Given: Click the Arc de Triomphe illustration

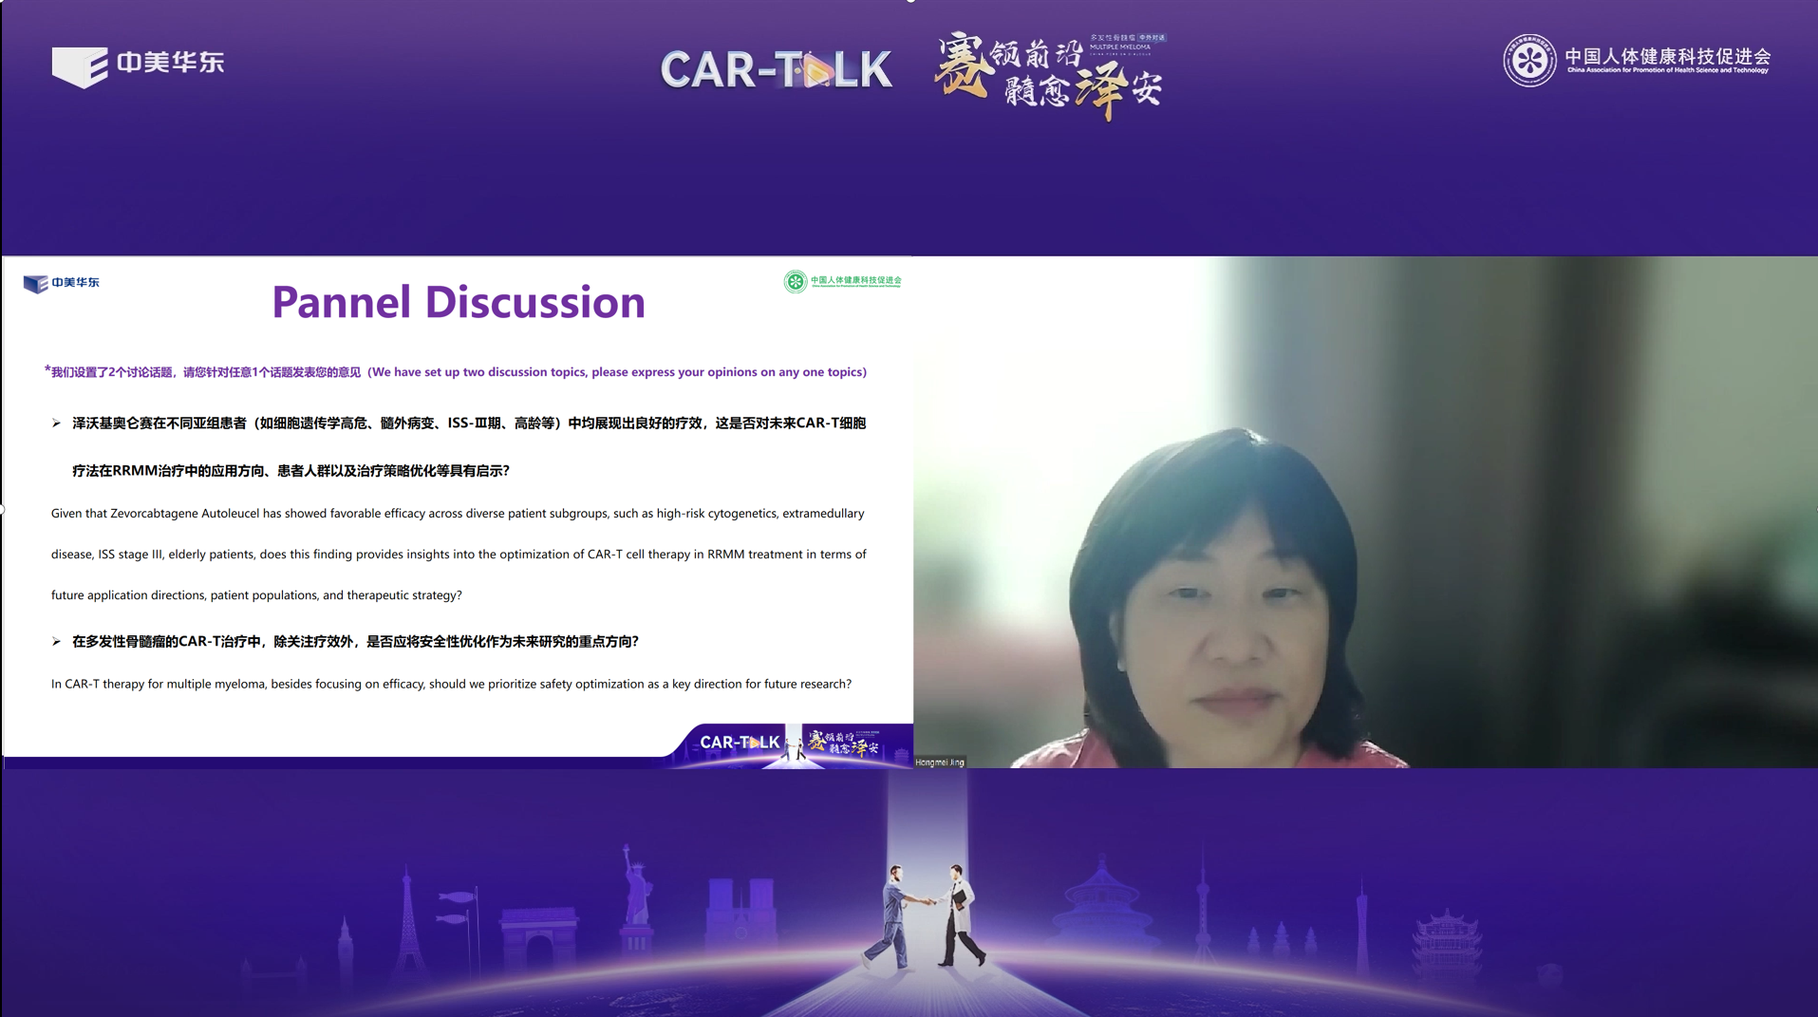Looking at the screenshot, I should coord(538,935).
